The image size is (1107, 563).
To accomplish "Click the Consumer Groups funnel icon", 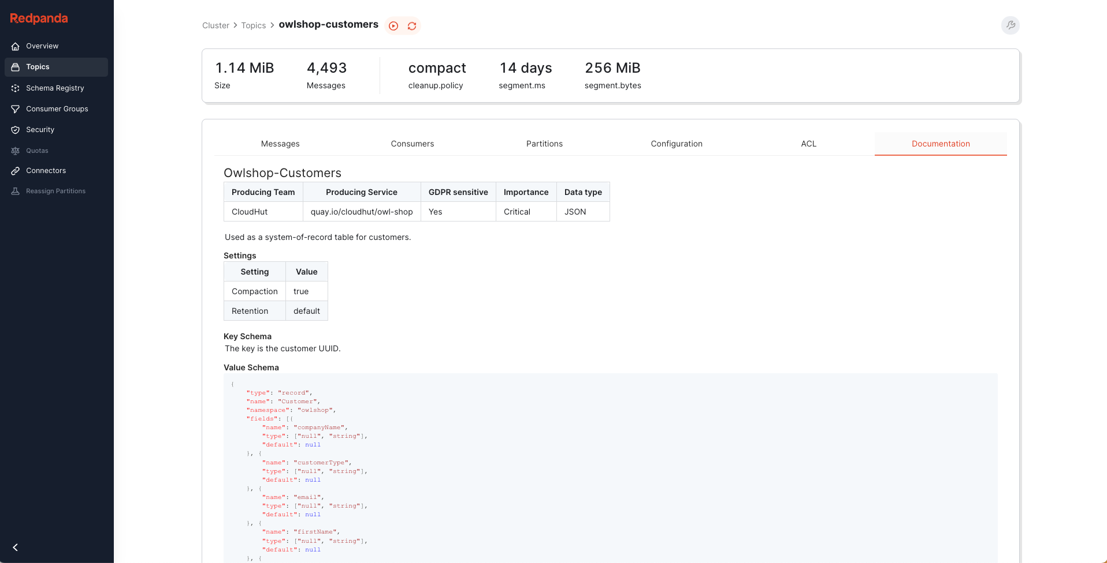I will (16, 109).
